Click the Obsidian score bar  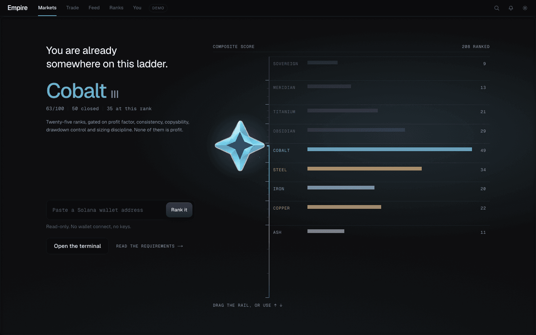(x=356, y=130)
